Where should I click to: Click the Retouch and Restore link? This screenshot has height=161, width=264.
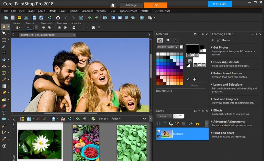point(228,73)
